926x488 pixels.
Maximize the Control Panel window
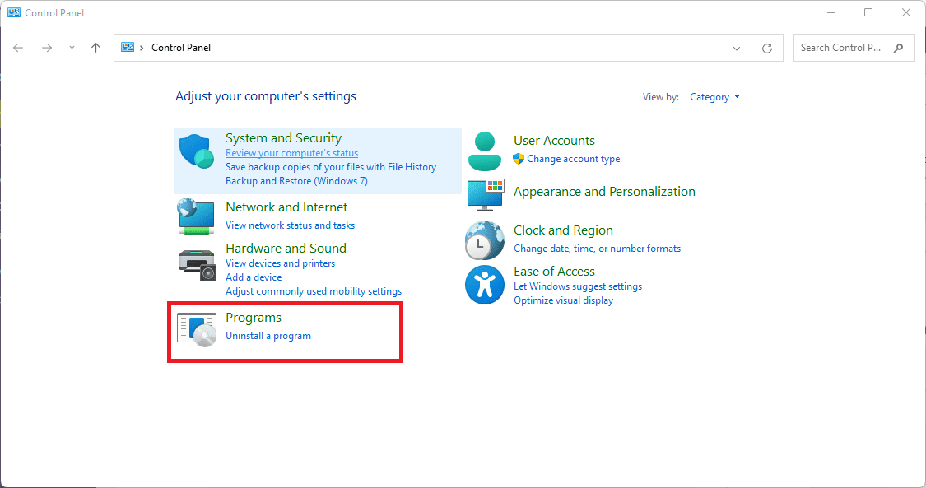point(868,12)
